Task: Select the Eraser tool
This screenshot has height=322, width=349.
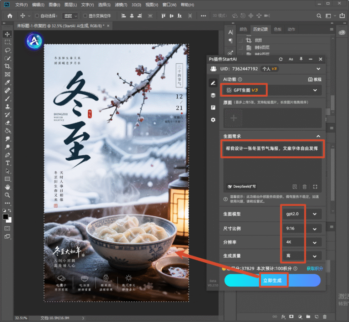Action: coord(7,123)
